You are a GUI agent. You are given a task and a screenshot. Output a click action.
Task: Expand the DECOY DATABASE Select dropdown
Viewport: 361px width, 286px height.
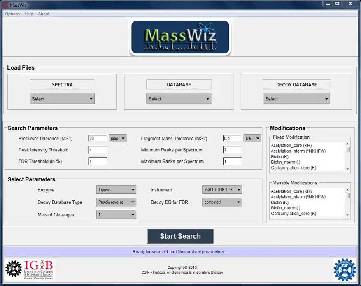(296, 99)
